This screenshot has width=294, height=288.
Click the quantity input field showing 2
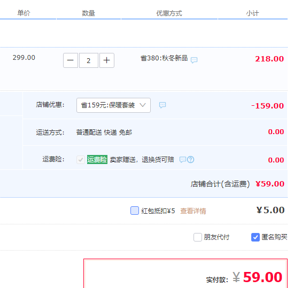(89, 60)
